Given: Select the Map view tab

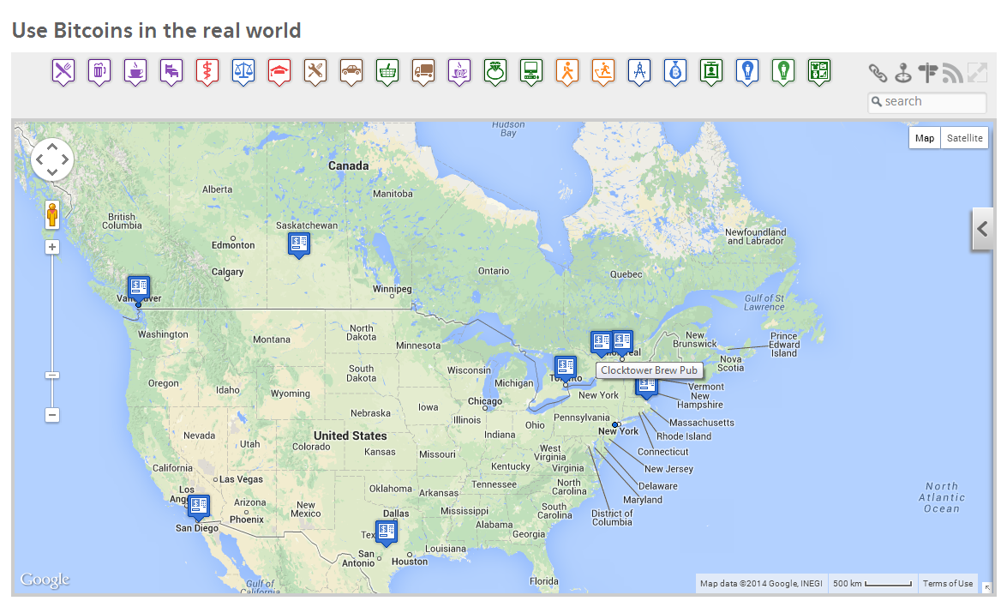Looking at the screenshot, I should coord(924,137).
